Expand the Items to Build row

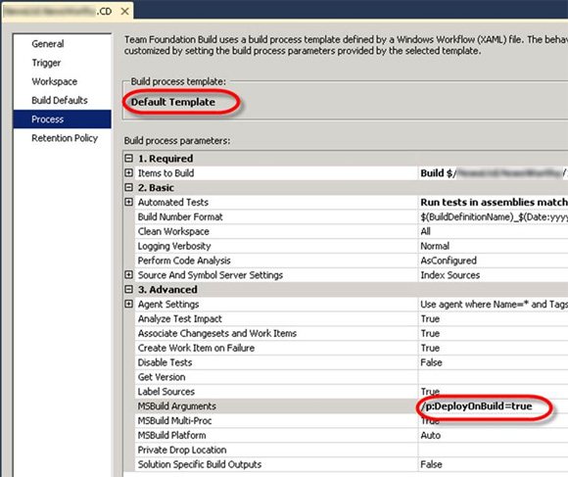128,172
